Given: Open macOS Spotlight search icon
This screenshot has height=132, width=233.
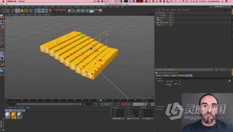Looking at the screenshot, I should (x=223, y=1).
